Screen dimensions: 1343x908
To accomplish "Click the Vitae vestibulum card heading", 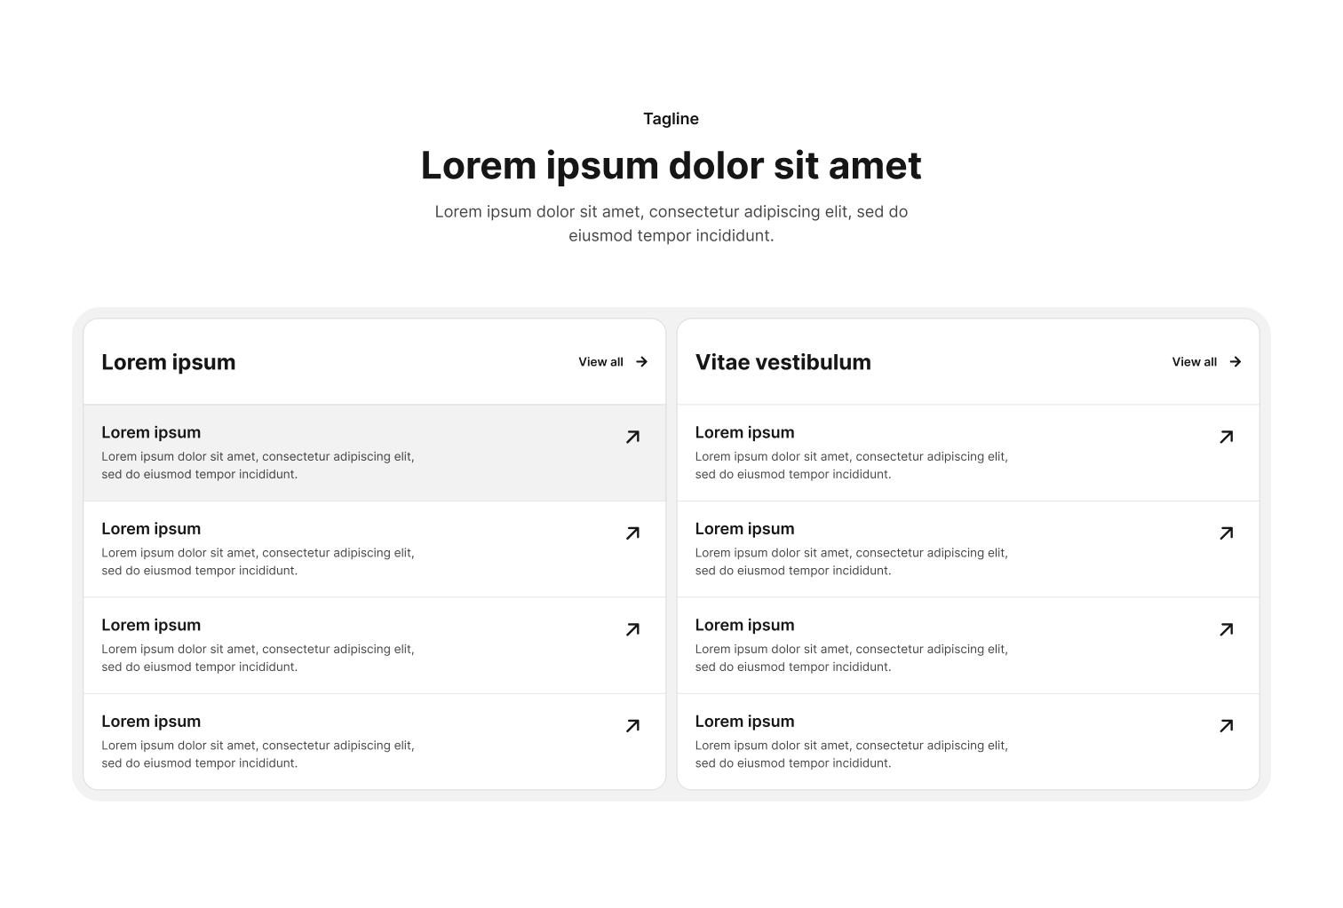I will pyautogui.click(x=783, y=362).
